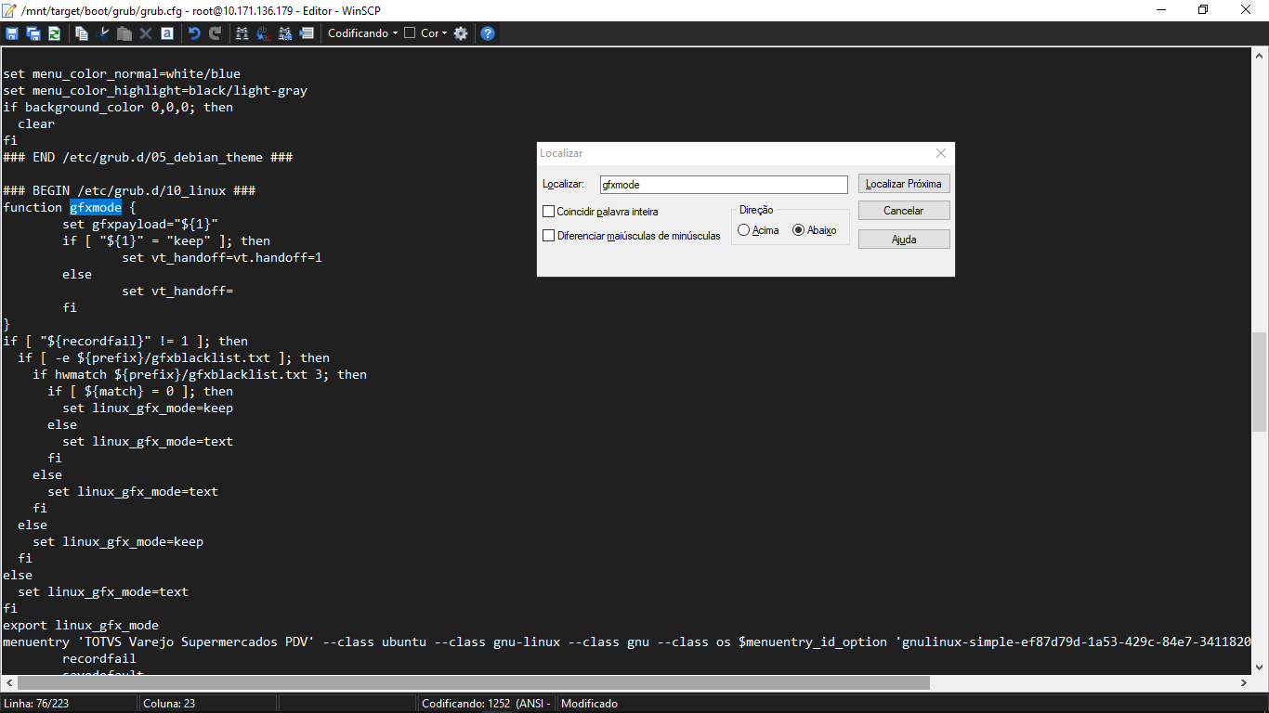The image size is (1269, 713).
Task: Click the Replace text icon
Action: tap(264, 33)
